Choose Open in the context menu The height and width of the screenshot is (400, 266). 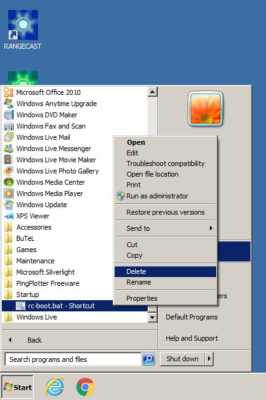pos(165,142)
